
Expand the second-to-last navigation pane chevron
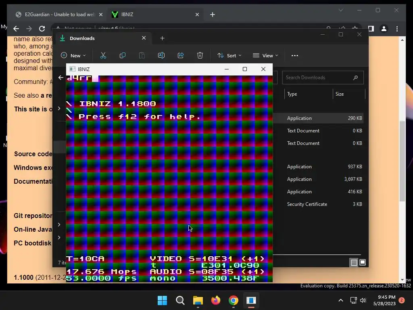tap(59, 224)
